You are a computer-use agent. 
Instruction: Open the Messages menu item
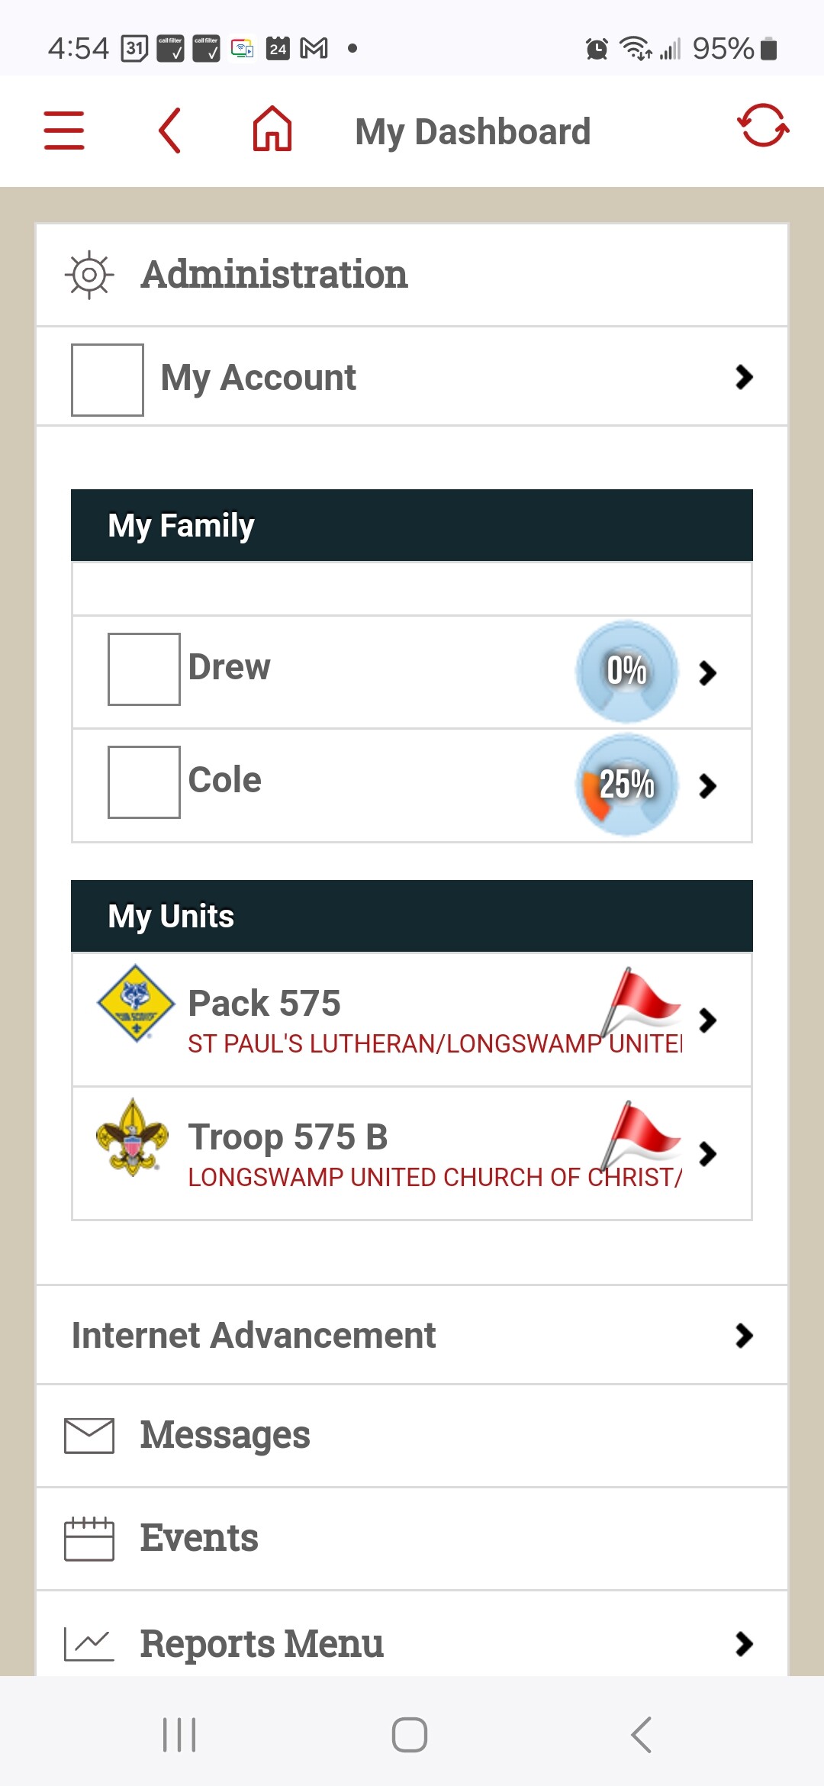(225, 1435)
